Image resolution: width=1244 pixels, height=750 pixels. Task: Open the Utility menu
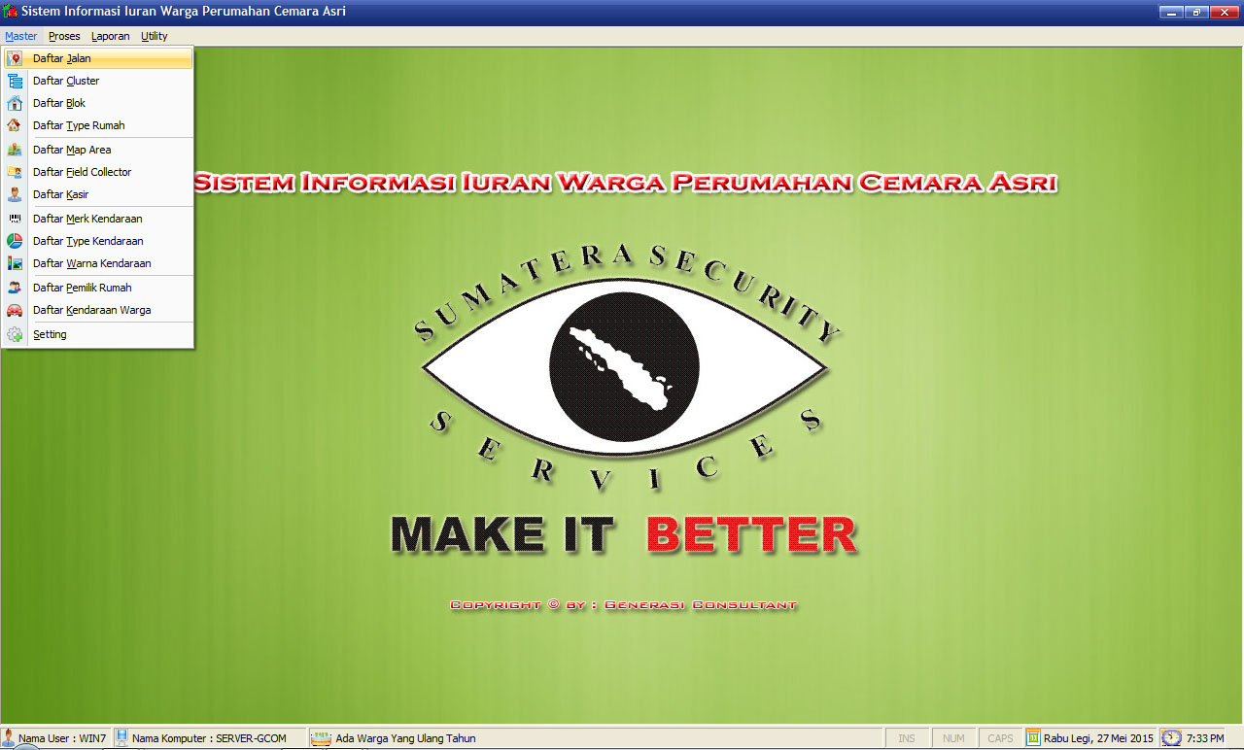point(154,36)
